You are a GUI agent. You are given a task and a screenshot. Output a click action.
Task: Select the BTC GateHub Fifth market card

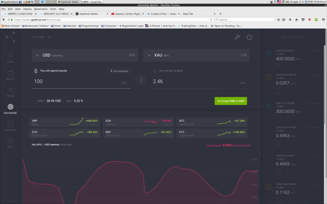(x=212, y=122)
